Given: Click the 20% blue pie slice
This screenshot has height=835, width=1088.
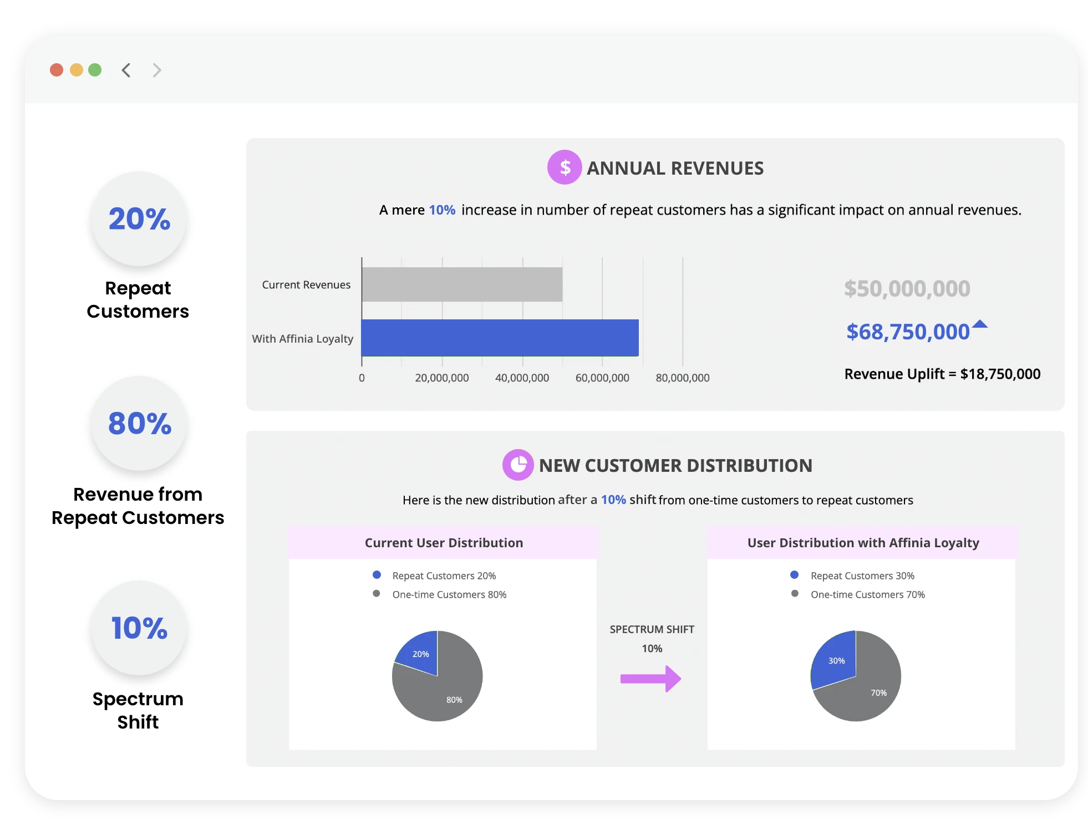Looking at the screenshot, I should point(421,654).
